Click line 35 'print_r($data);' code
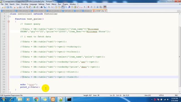 pyautogui.click(x=30, y=87)
